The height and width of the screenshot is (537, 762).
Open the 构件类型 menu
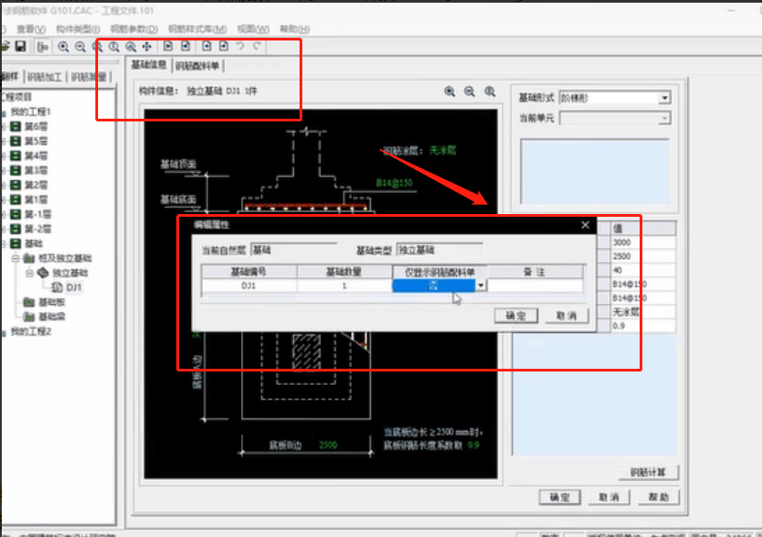pos(77,29)
